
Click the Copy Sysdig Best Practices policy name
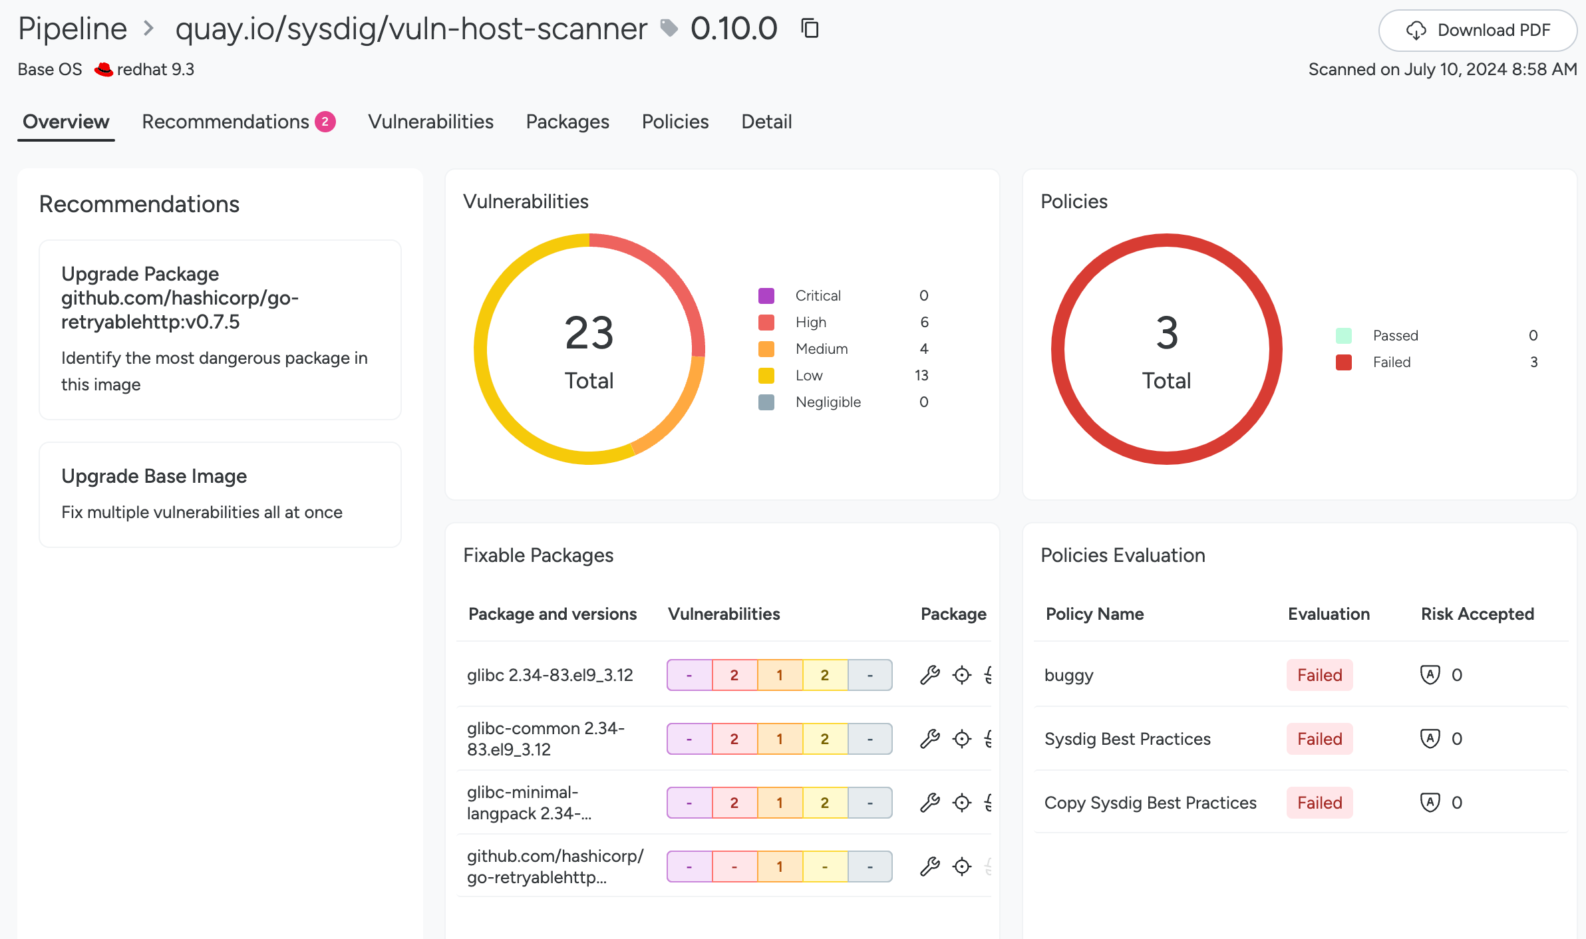pyautogui.click(x=1150, y=803)
